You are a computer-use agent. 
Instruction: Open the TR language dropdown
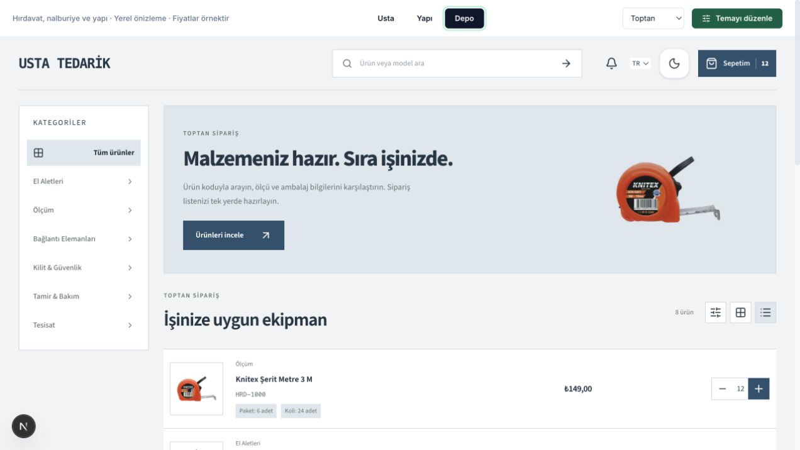point(640,63)
